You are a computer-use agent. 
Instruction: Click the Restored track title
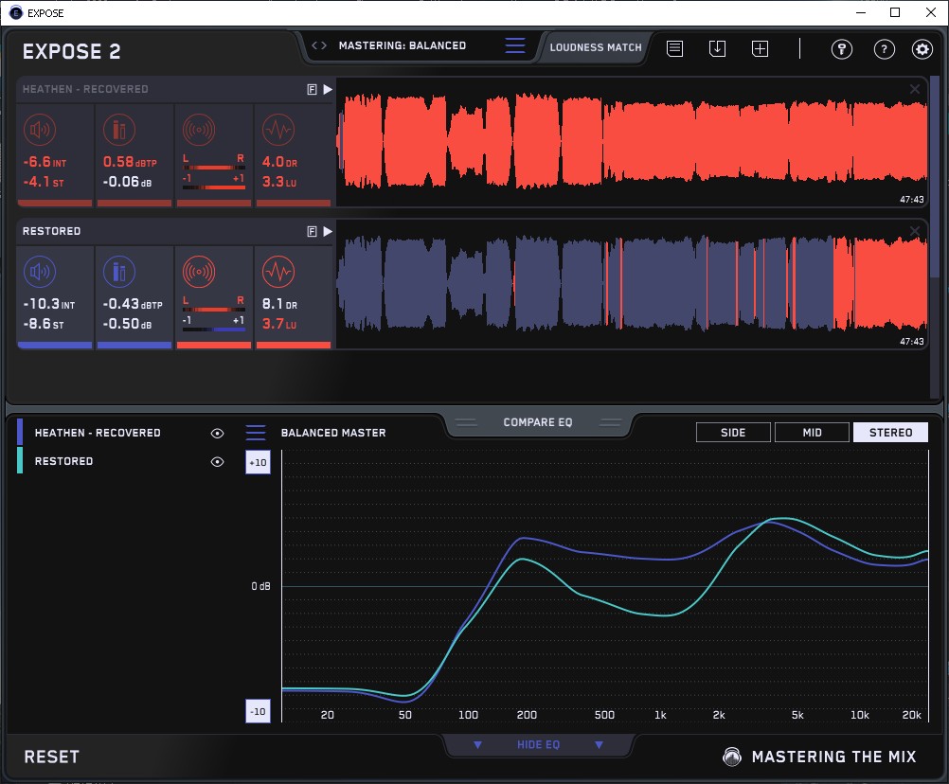coord(51,232)
